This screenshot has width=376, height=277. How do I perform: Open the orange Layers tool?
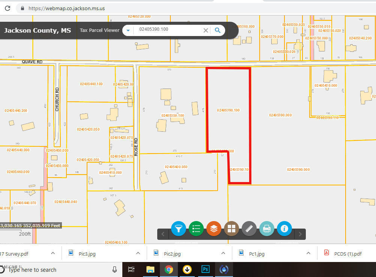(214, 229)
